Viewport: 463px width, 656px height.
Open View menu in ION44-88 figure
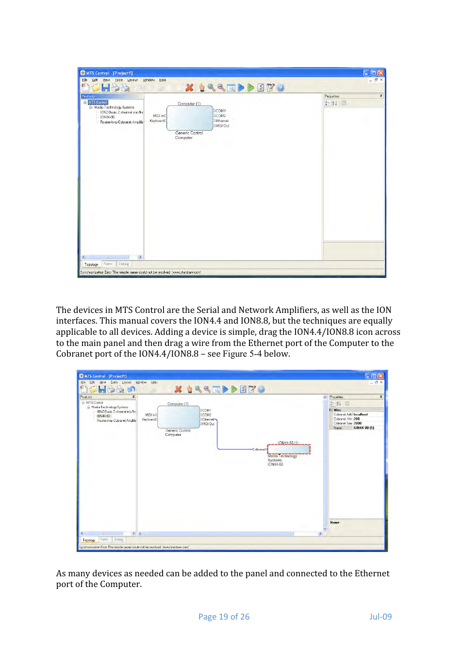[x=103, y=382]
